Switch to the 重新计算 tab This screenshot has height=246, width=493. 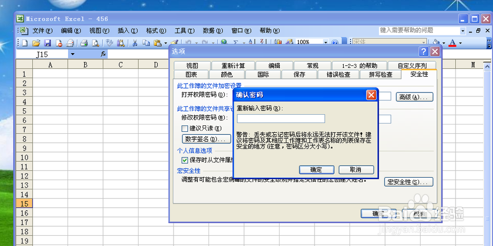click(x=233, y=65)
